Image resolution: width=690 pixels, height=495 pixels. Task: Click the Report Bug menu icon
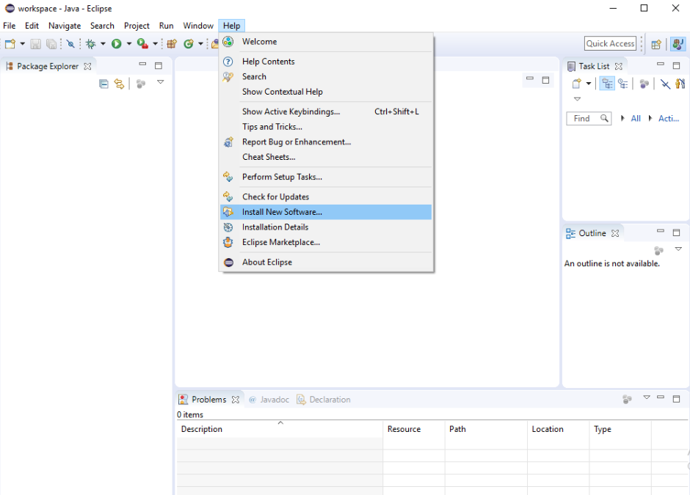pos(228,142)
